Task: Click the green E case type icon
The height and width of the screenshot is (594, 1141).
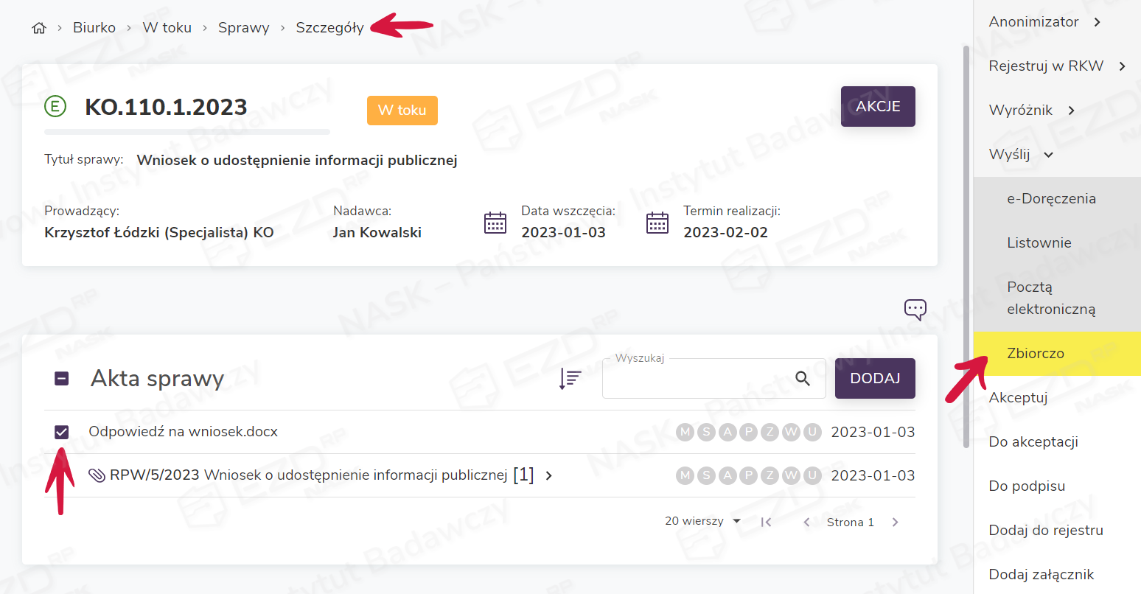Action: [x=55, y=107]
